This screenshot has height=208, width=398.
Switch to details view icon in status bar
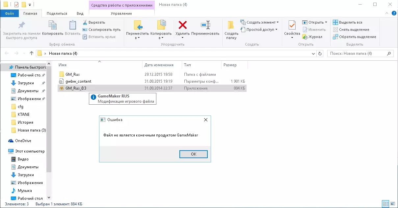[385, 204]
